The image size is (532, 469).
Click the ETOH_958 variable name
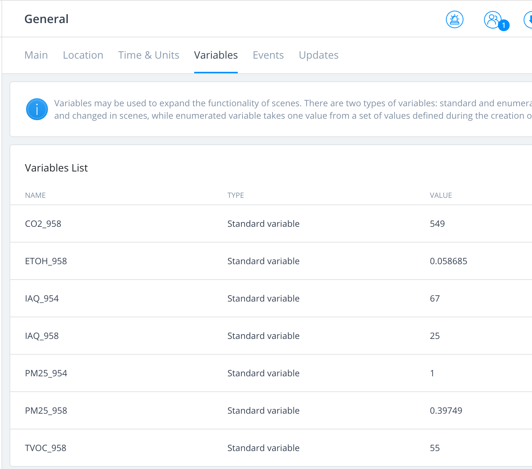46,261
